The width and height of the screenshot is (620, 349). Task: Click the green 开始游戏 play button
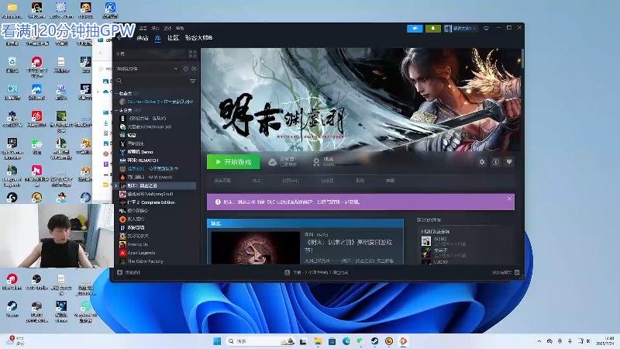(233, 162)
